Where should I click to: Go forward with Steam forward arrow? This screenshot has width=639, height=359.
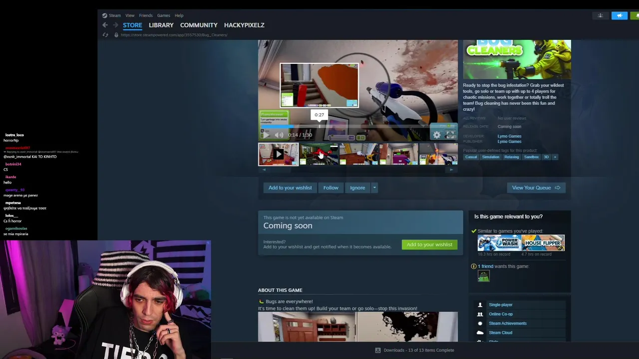pyautogui.click(x=115, y=25)
